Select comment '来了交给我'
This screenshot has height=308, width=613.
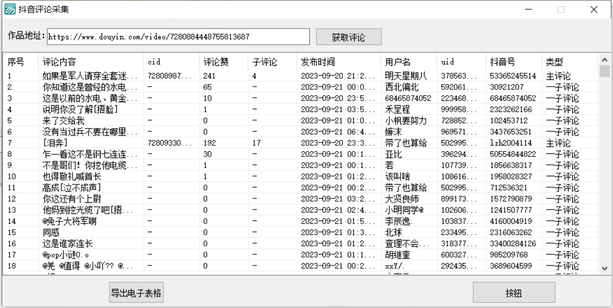coord(63,121)
